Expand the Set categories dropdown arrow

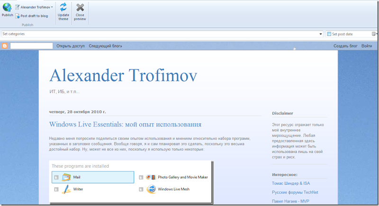321,34
